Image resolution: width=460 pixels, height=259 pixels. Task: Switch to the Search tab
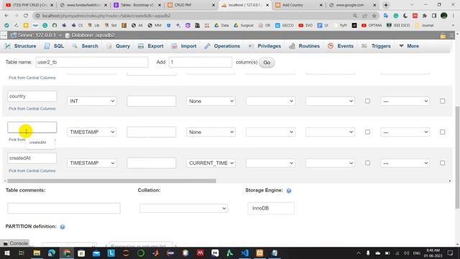(85, 46)
